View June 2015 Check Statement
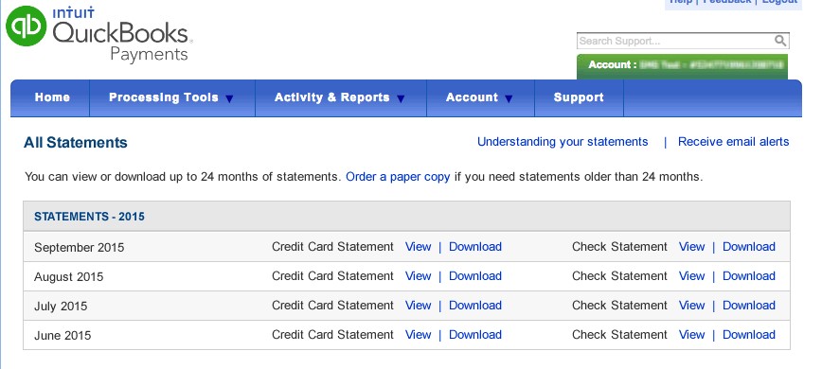The width and height of the screenshot is (822, 369). tap(691, 334)
